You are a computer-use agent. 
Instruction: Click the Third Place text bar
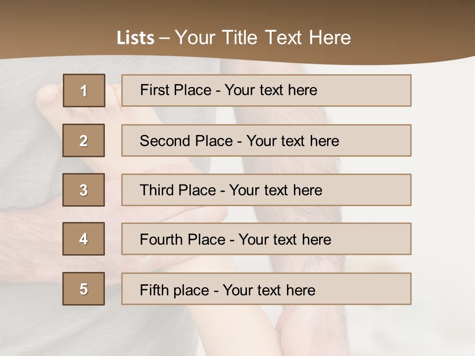click(266, 190)
